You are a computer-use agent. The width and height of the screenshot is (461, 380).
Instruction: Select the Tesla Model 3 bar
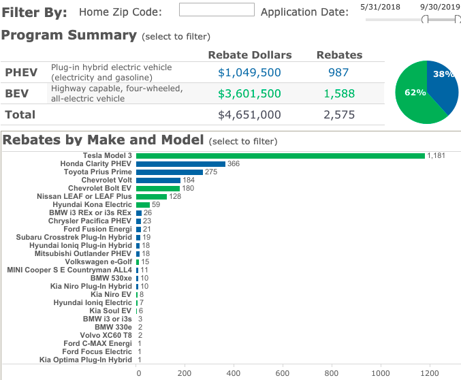(281, 155)
